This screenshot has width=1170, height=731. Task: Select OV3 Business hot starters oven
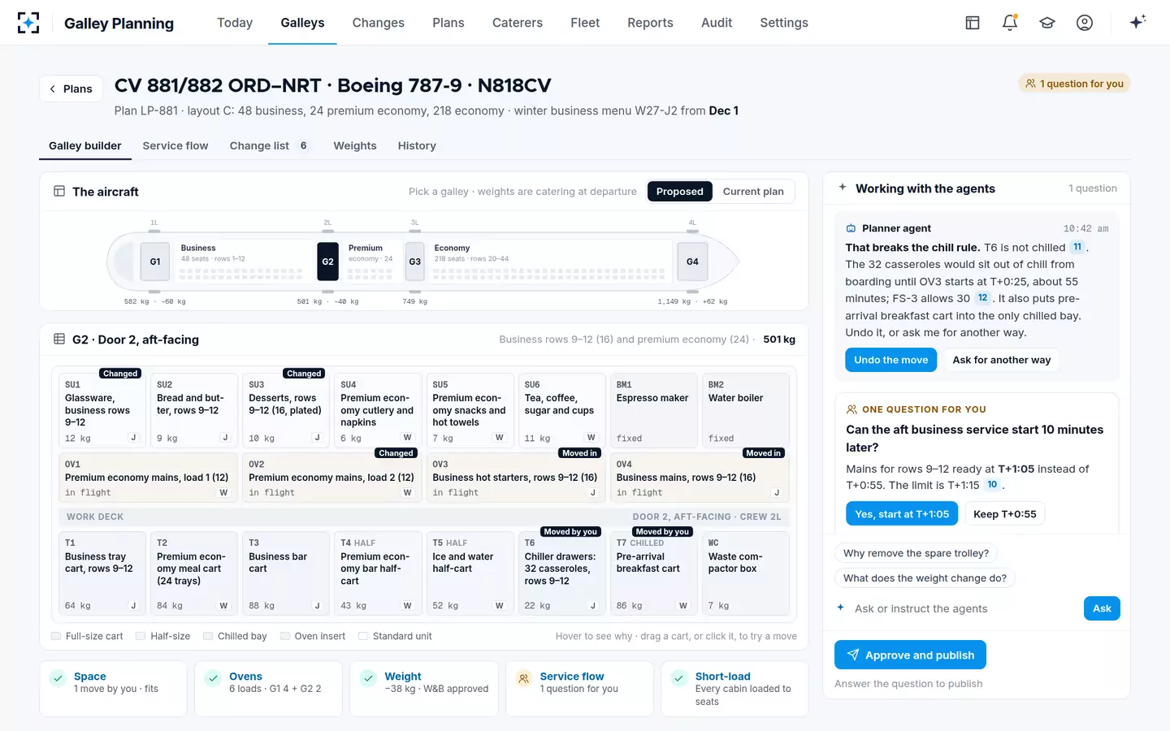(515, 478)
